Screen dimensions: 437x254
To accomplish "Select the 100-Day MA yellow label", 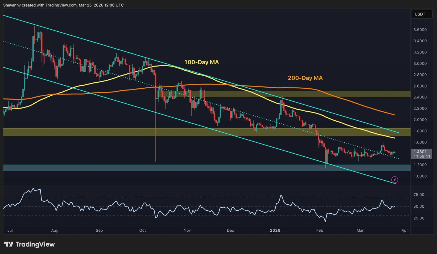I will point(201,62).
